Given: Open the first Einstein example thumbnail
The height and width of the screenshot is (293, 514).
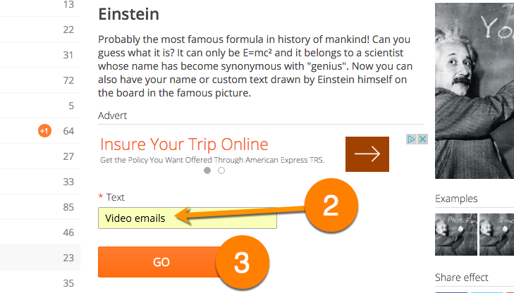Looking at the screenshot, I should [x=456, y=235].
